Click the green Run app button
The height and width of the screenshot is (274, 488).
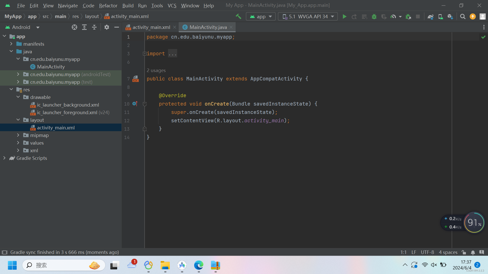[x=344, y=17]
